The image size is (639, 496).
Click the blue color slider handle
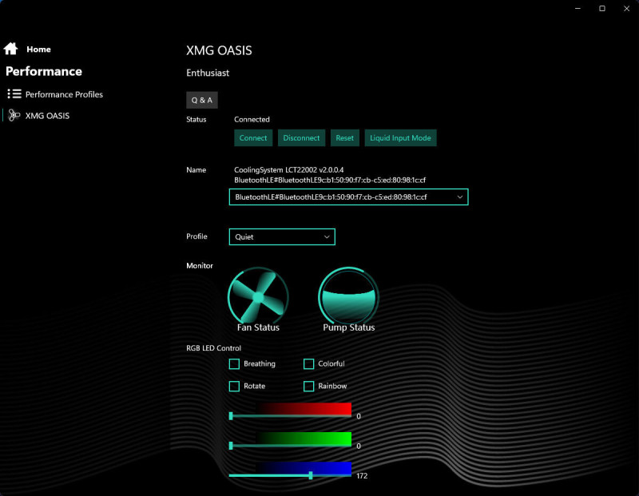pos(311,475)
